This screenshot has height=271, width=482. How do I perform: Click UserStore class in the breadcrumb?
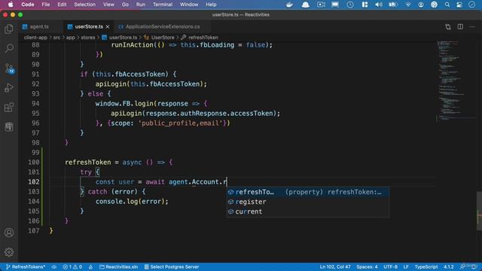(x=159, y=38)
